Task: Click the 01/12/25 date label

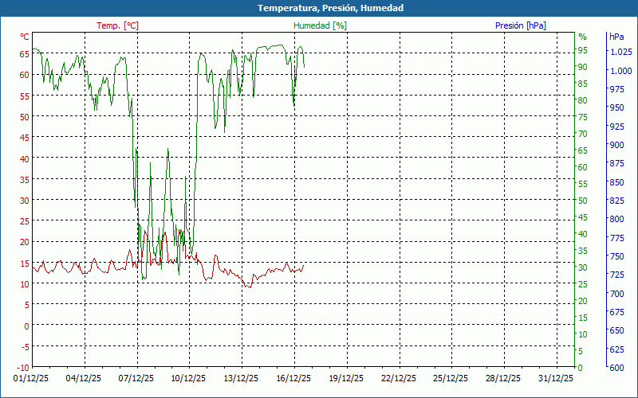Action: pos(31,379)
